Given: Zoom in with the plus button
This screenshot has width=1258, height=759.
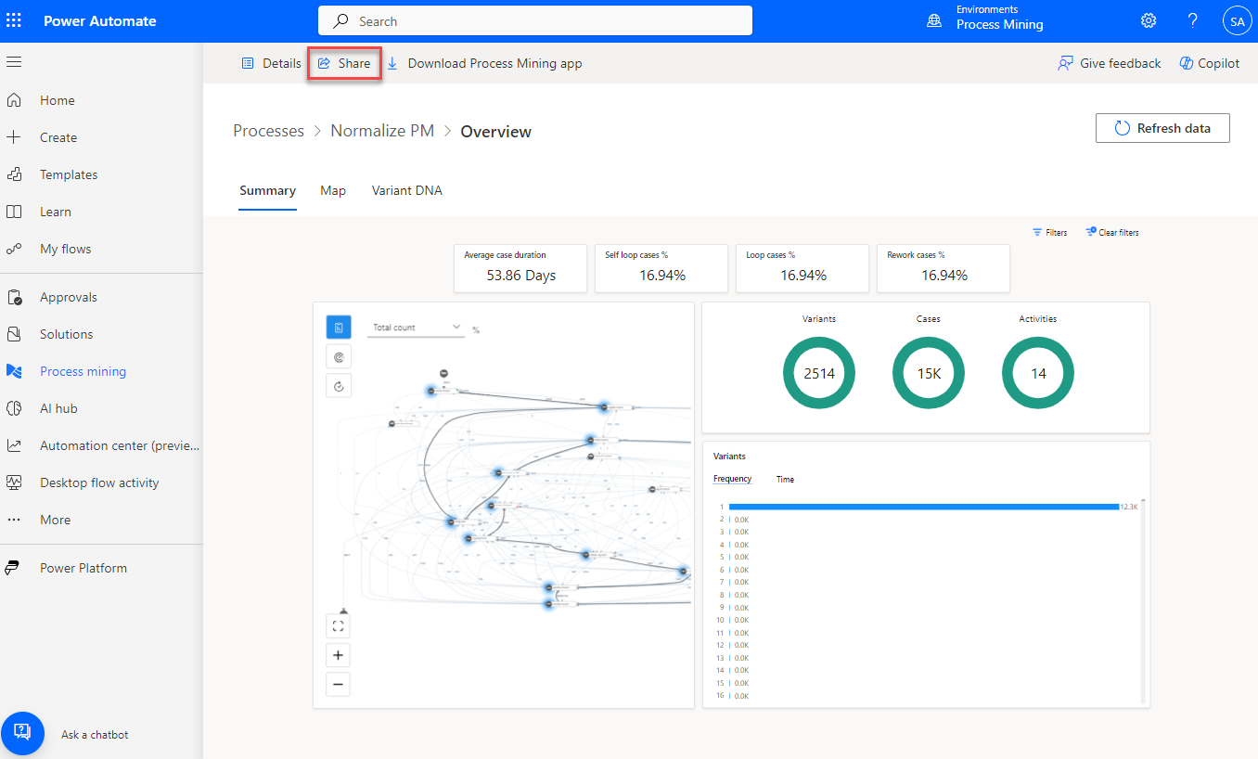Looking at the screenshot, I should pos(339,655).
